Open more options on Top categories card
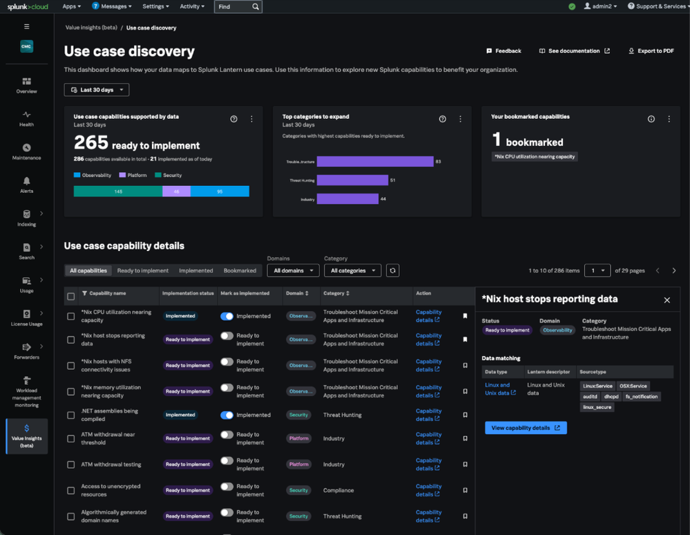This screenshot has height=535, width=690. [x=460, y=119]
